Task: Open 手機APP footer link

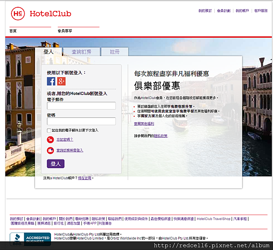Action: [x=90, y=223]
